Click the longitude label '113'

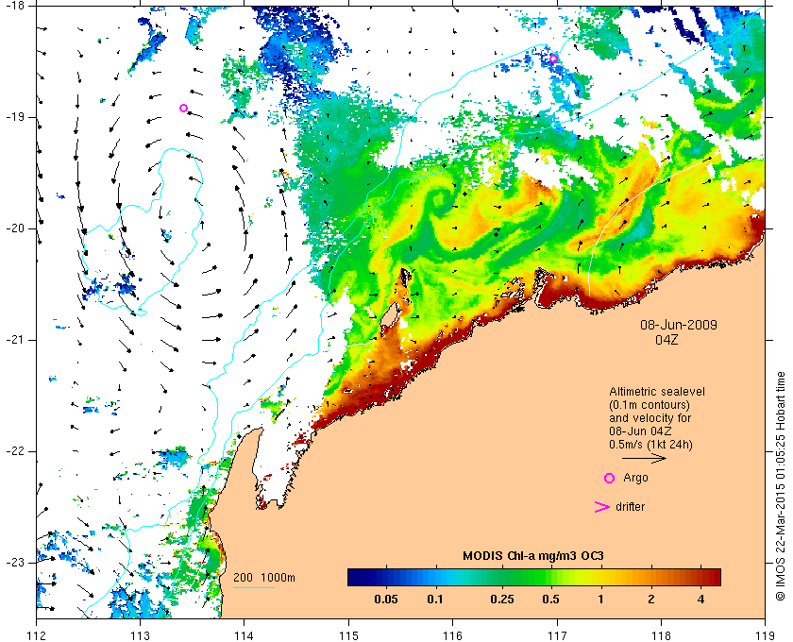click(140, 635)
